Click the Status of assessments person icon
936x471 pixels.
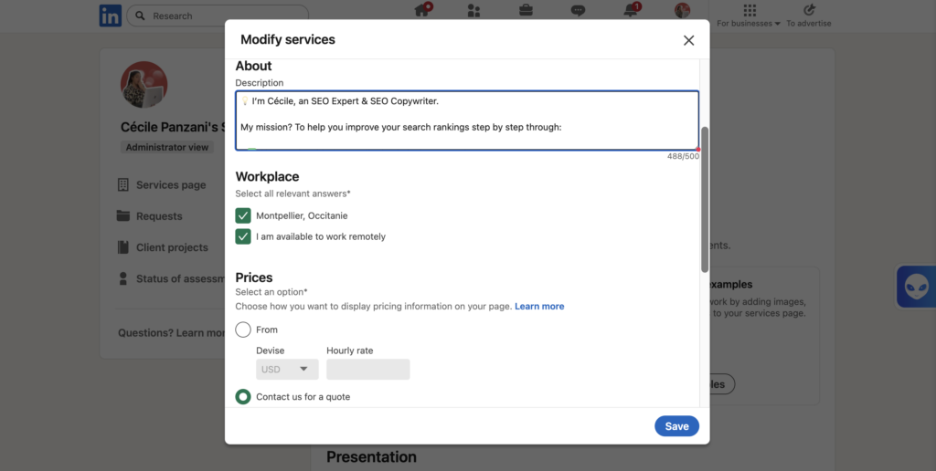(123, 278)
